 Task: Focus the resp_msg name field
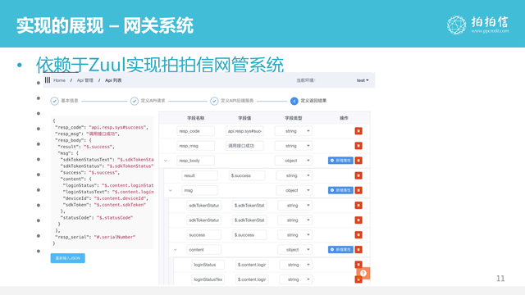click(x=195, y=146)
